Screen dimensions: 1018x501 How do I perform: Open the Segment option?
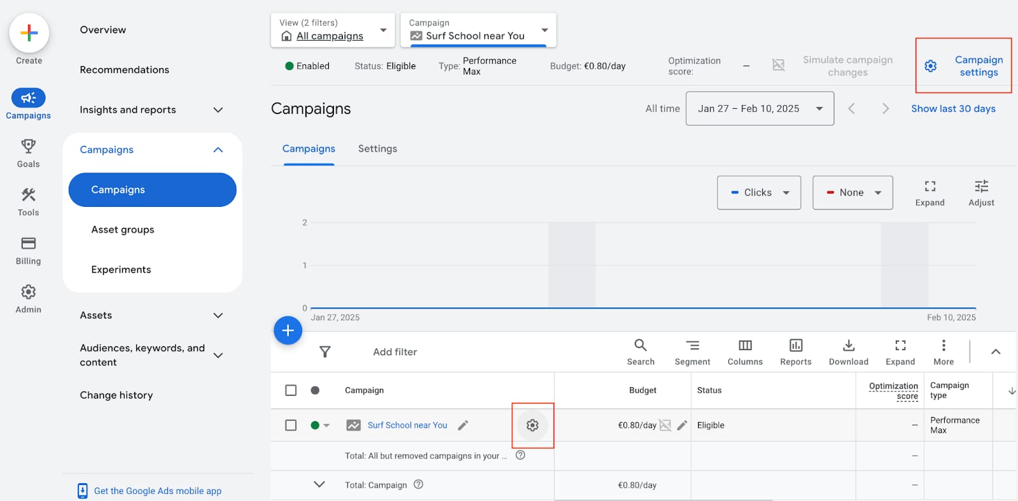[x=692, y=352]
